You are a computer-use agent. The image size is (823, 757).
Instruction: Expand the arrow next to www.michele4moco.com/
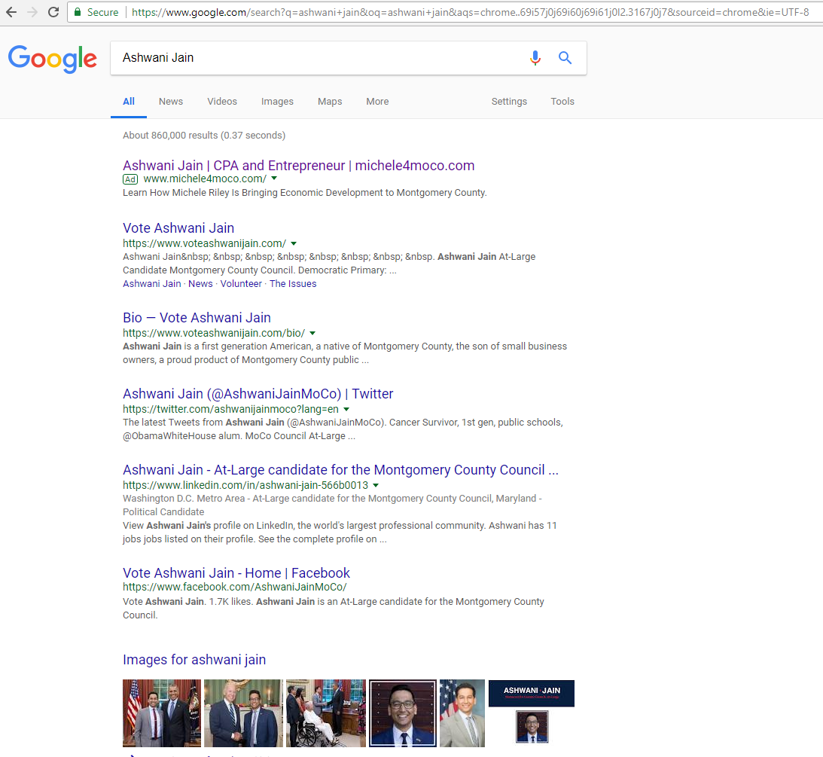click(x=274, y=179)
